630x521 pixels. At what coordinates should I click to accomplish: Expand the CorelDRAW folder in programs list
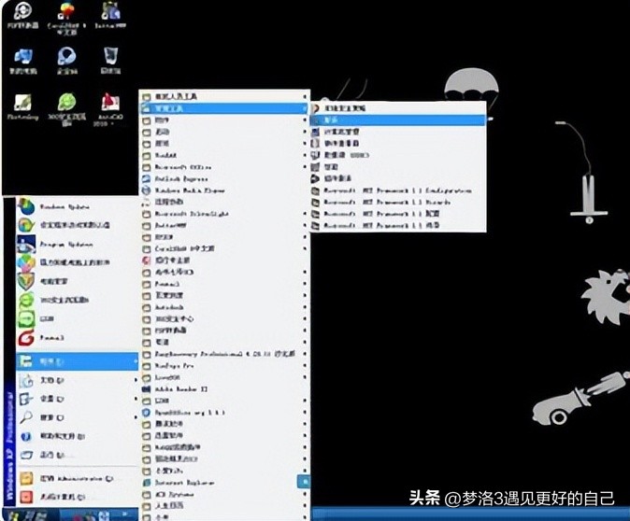point(225,248)
